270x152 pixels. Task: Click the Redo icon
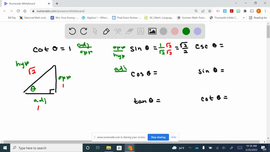tap(83, 31)
